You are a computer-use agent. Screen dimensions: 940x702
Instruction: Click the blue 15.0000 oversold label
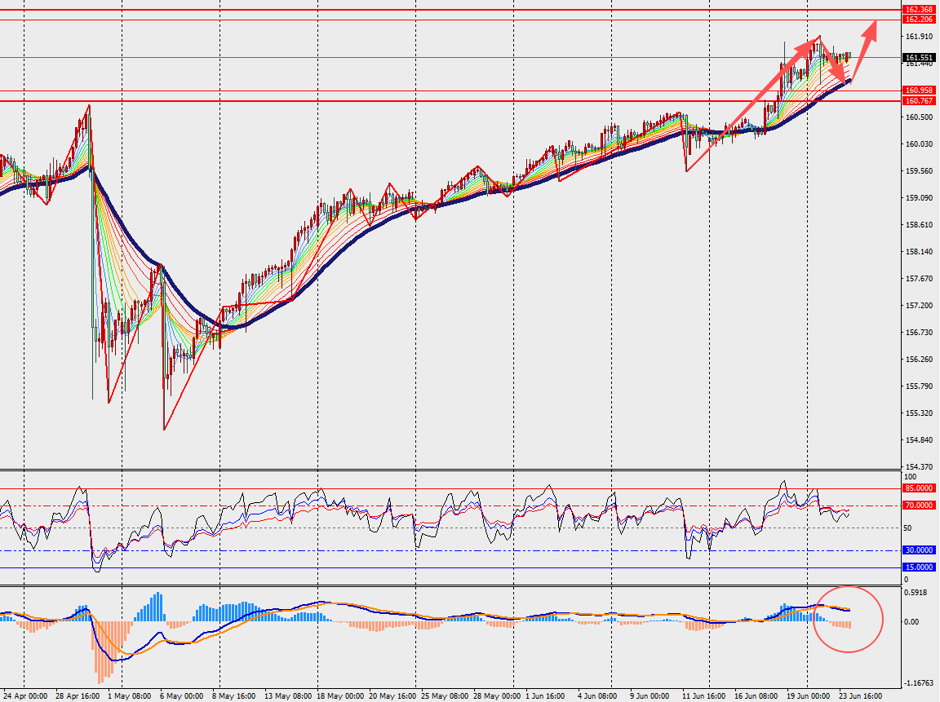(x=919, y=567)
